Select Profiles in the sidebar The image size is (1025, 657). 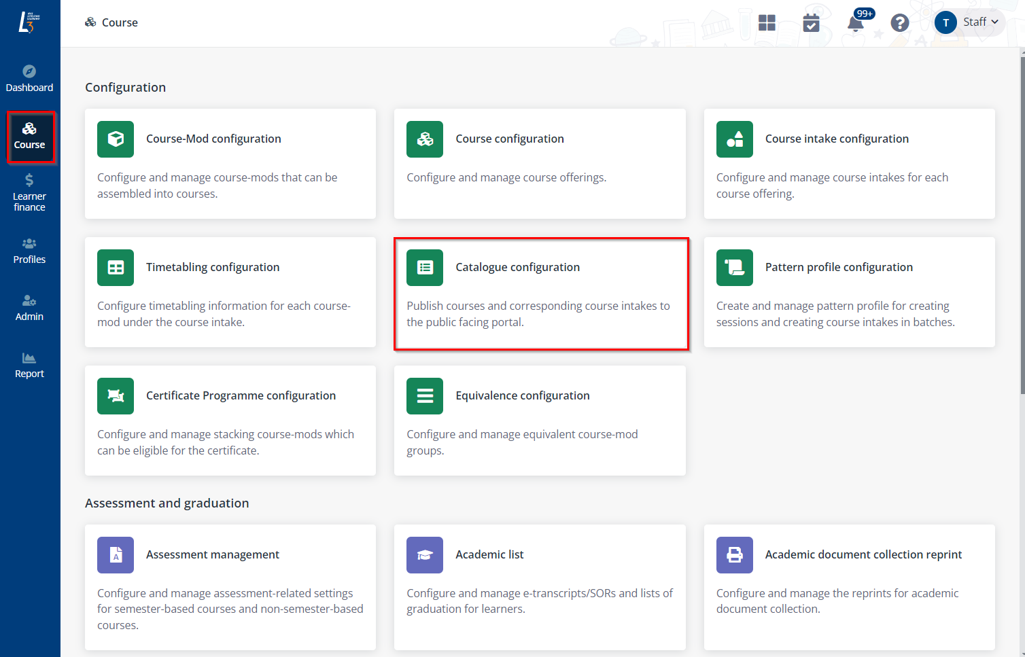point(29,251)
